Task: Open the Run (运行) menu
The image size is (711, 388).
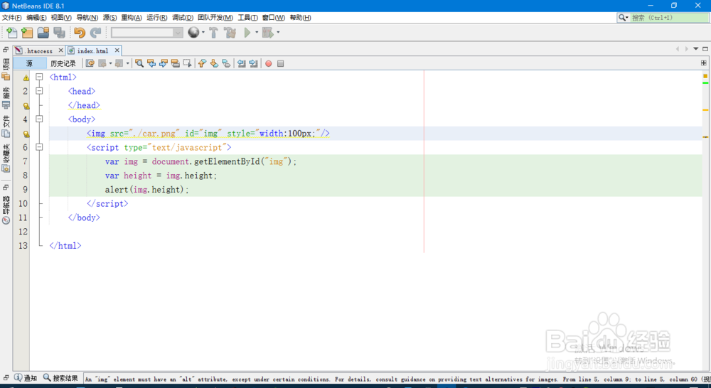Action: coord(156,18)
